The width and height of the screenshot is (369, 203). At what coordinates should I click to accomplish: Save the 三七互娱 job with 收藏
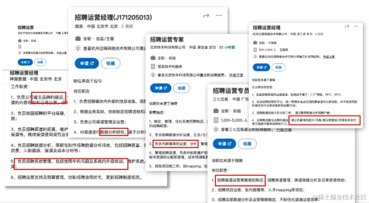(247, 144)
